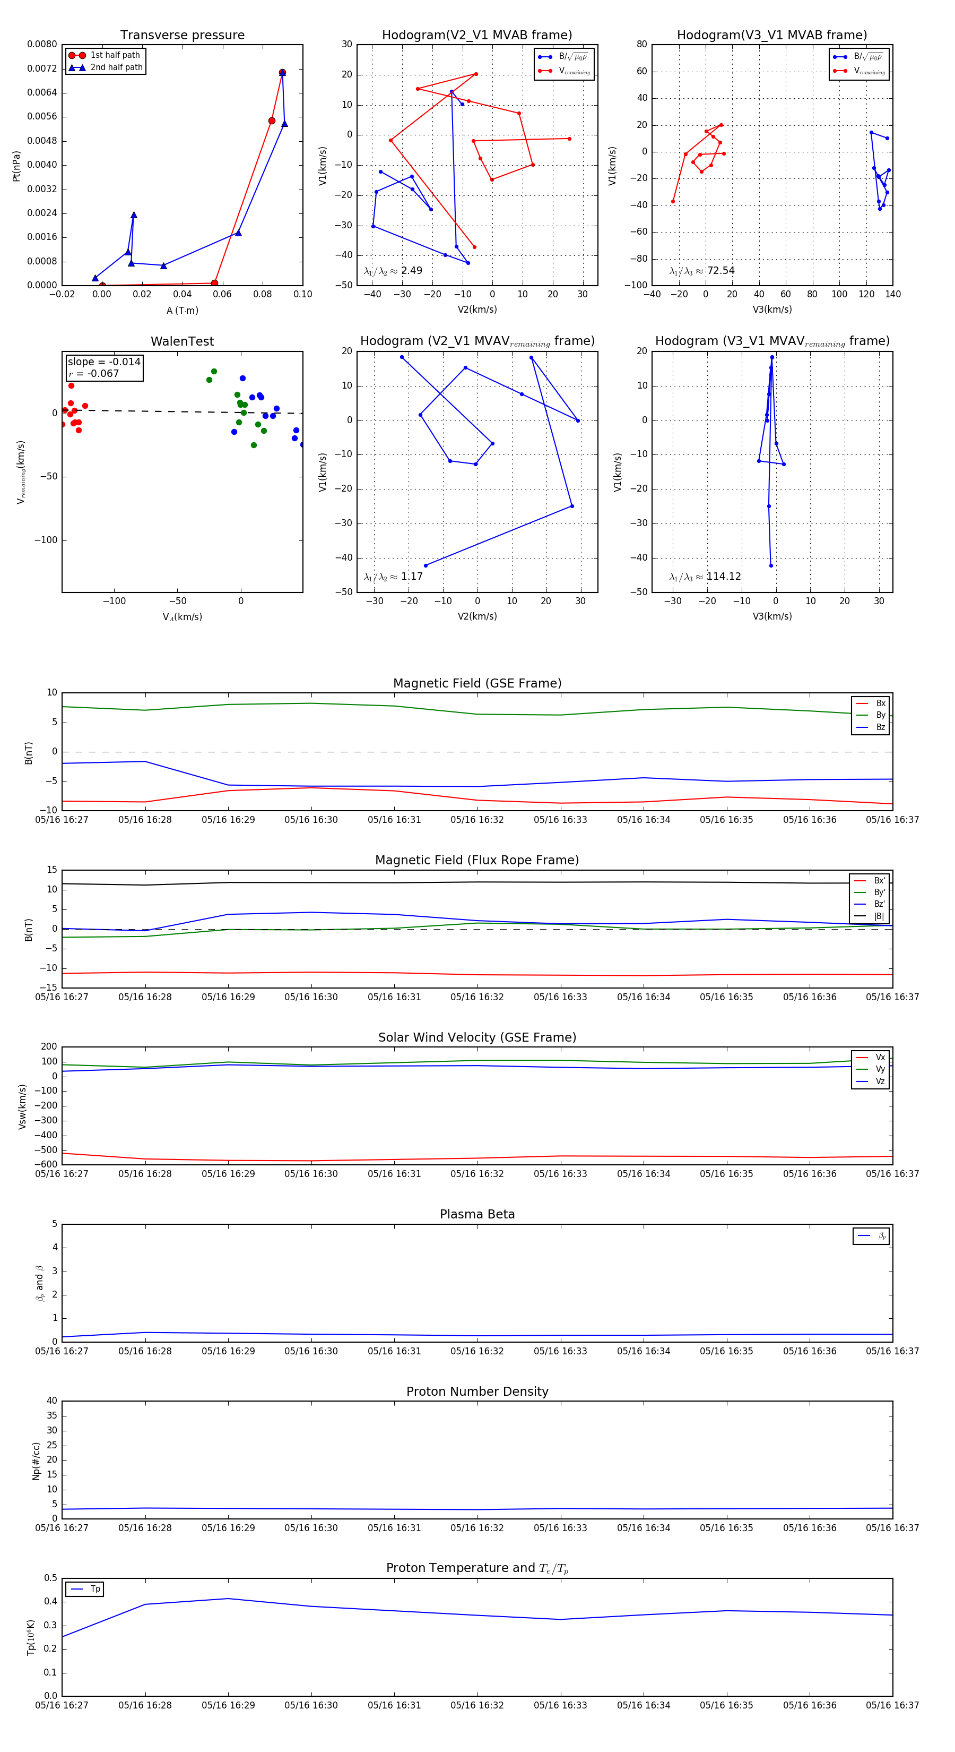
Task: Click the "Proton Number Density" title
Action: tap(477, 1392)
